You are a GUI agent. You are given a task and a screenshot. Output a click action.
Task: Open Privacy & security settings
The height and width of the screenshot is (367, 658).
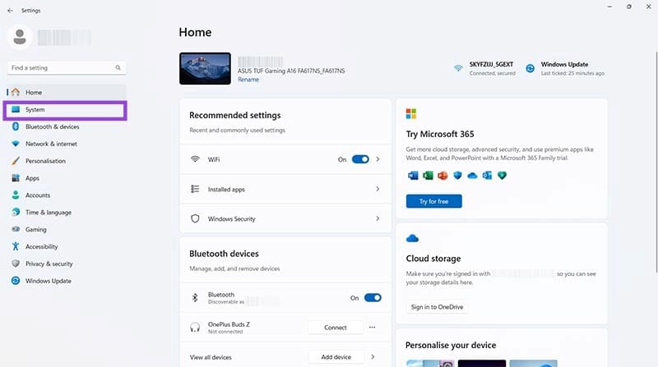(67, 264)
